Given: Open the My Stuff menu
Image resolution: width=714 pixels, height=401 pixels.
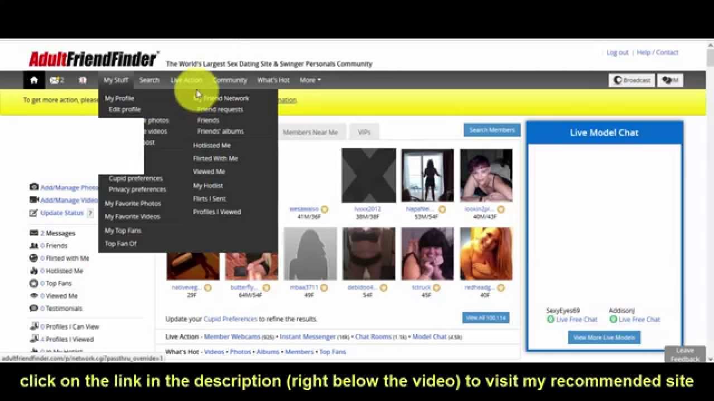Looking at the screenshot, I should coord(116,80).
